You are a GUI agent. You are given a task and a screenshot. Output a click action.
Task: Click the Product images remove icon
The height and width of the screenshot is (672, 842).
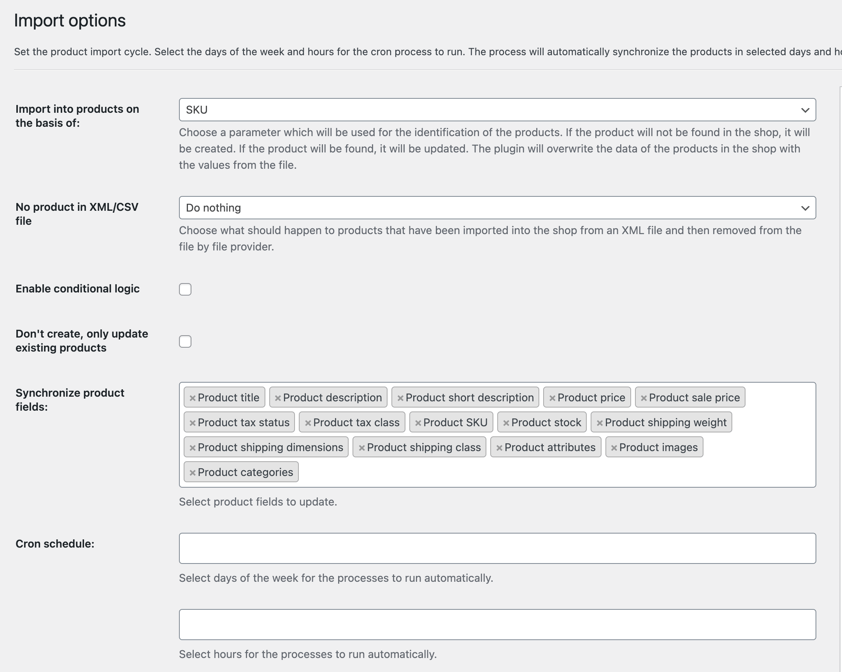point(613,447)
